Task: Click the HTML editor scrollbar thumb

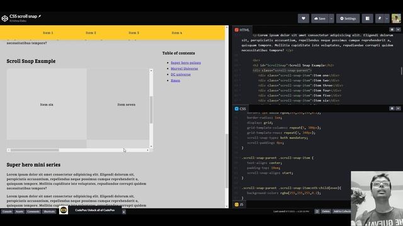Action: (402, 71)
